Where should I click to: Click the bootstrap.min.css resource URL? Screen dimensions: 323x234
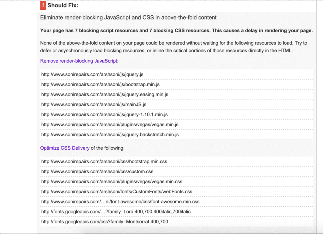pyautogui.click(x=104, y=162)
